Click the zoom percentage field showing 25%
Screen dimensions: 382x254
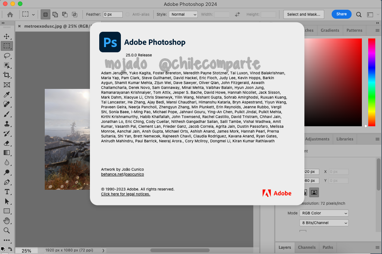click(x=26, y=251)
